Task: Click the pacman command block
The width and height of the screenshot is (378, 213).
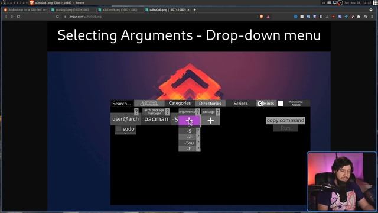Action: (156, 119)
